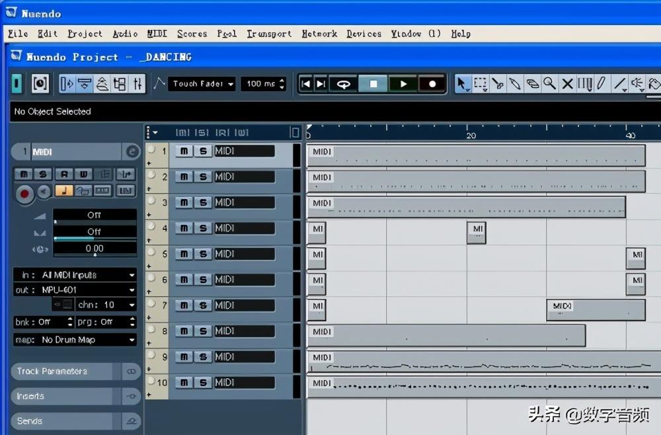Start playback with the Play button
661x435 pixels.
coord(403,84)
